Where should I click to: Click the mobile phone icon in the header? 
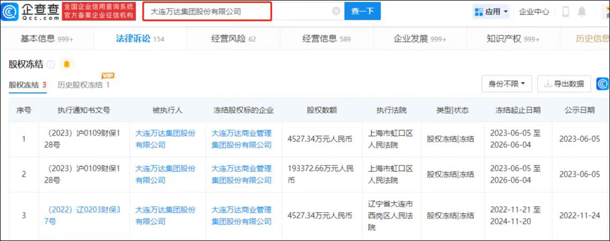tap(566, 12)
